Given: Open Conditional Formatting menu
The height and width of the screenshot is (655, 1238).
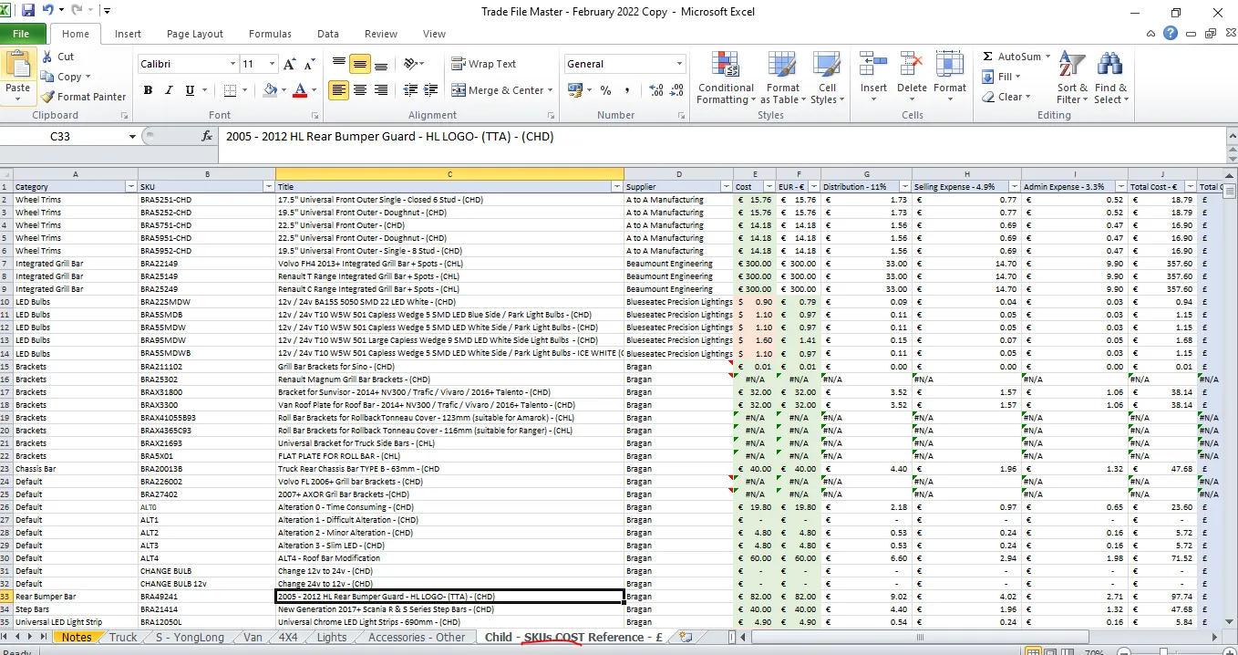Looking at the screenshot, I should [x=726, y=78].
